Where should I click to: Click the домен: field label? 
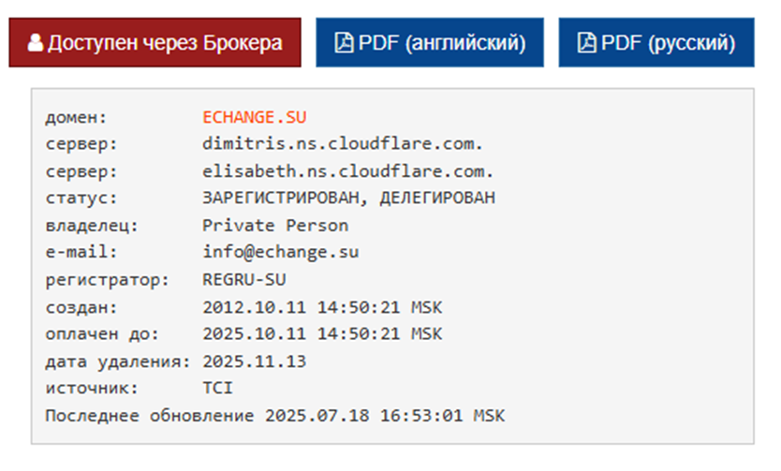(x=76, y=118)
